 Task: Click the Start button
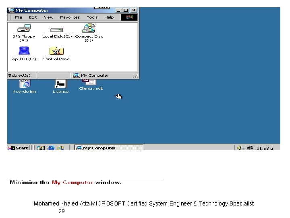pos(19,148)
